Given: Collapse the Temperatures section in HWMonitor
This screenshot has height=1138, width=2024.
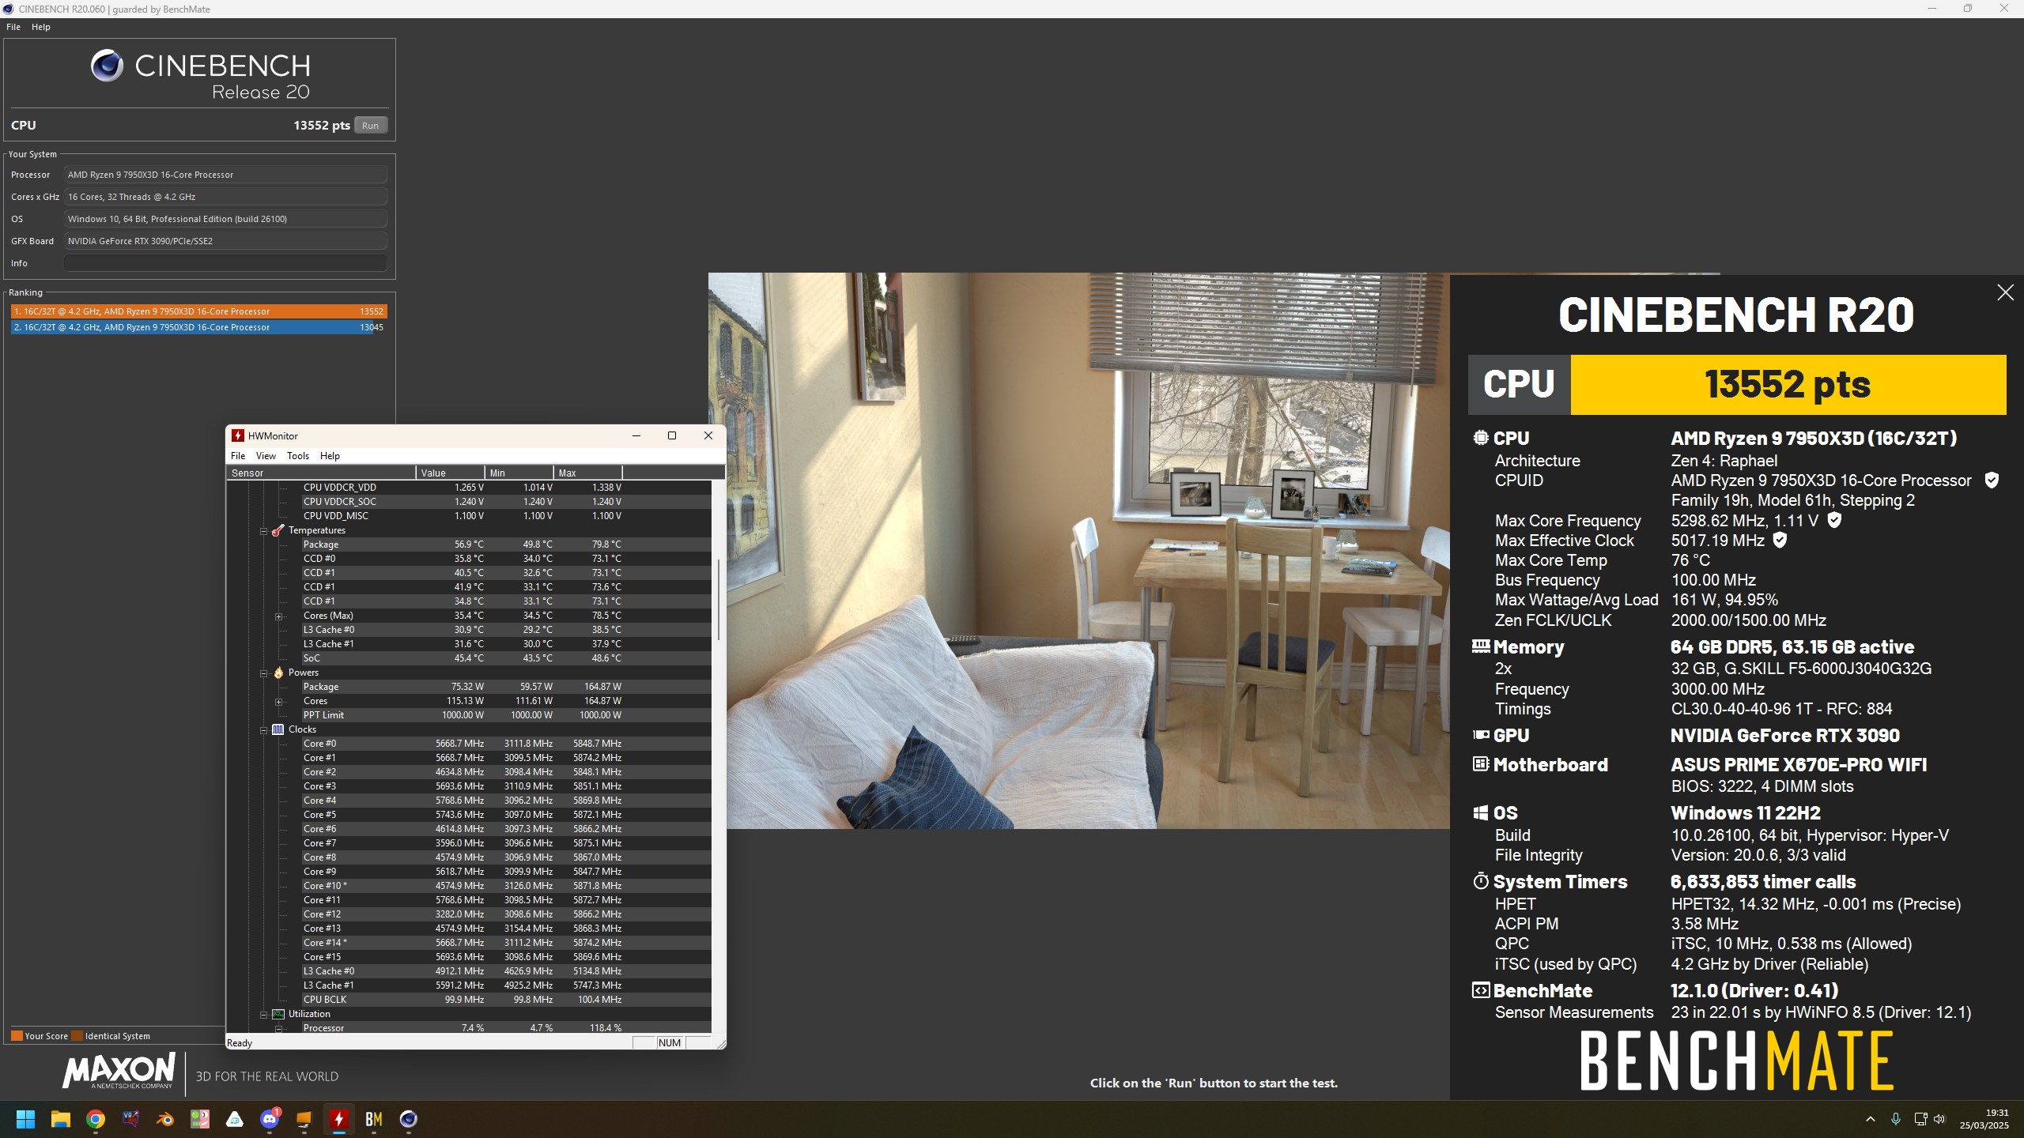Looking at the screenshot, I should pyautogui.click(x=264, y=531).
